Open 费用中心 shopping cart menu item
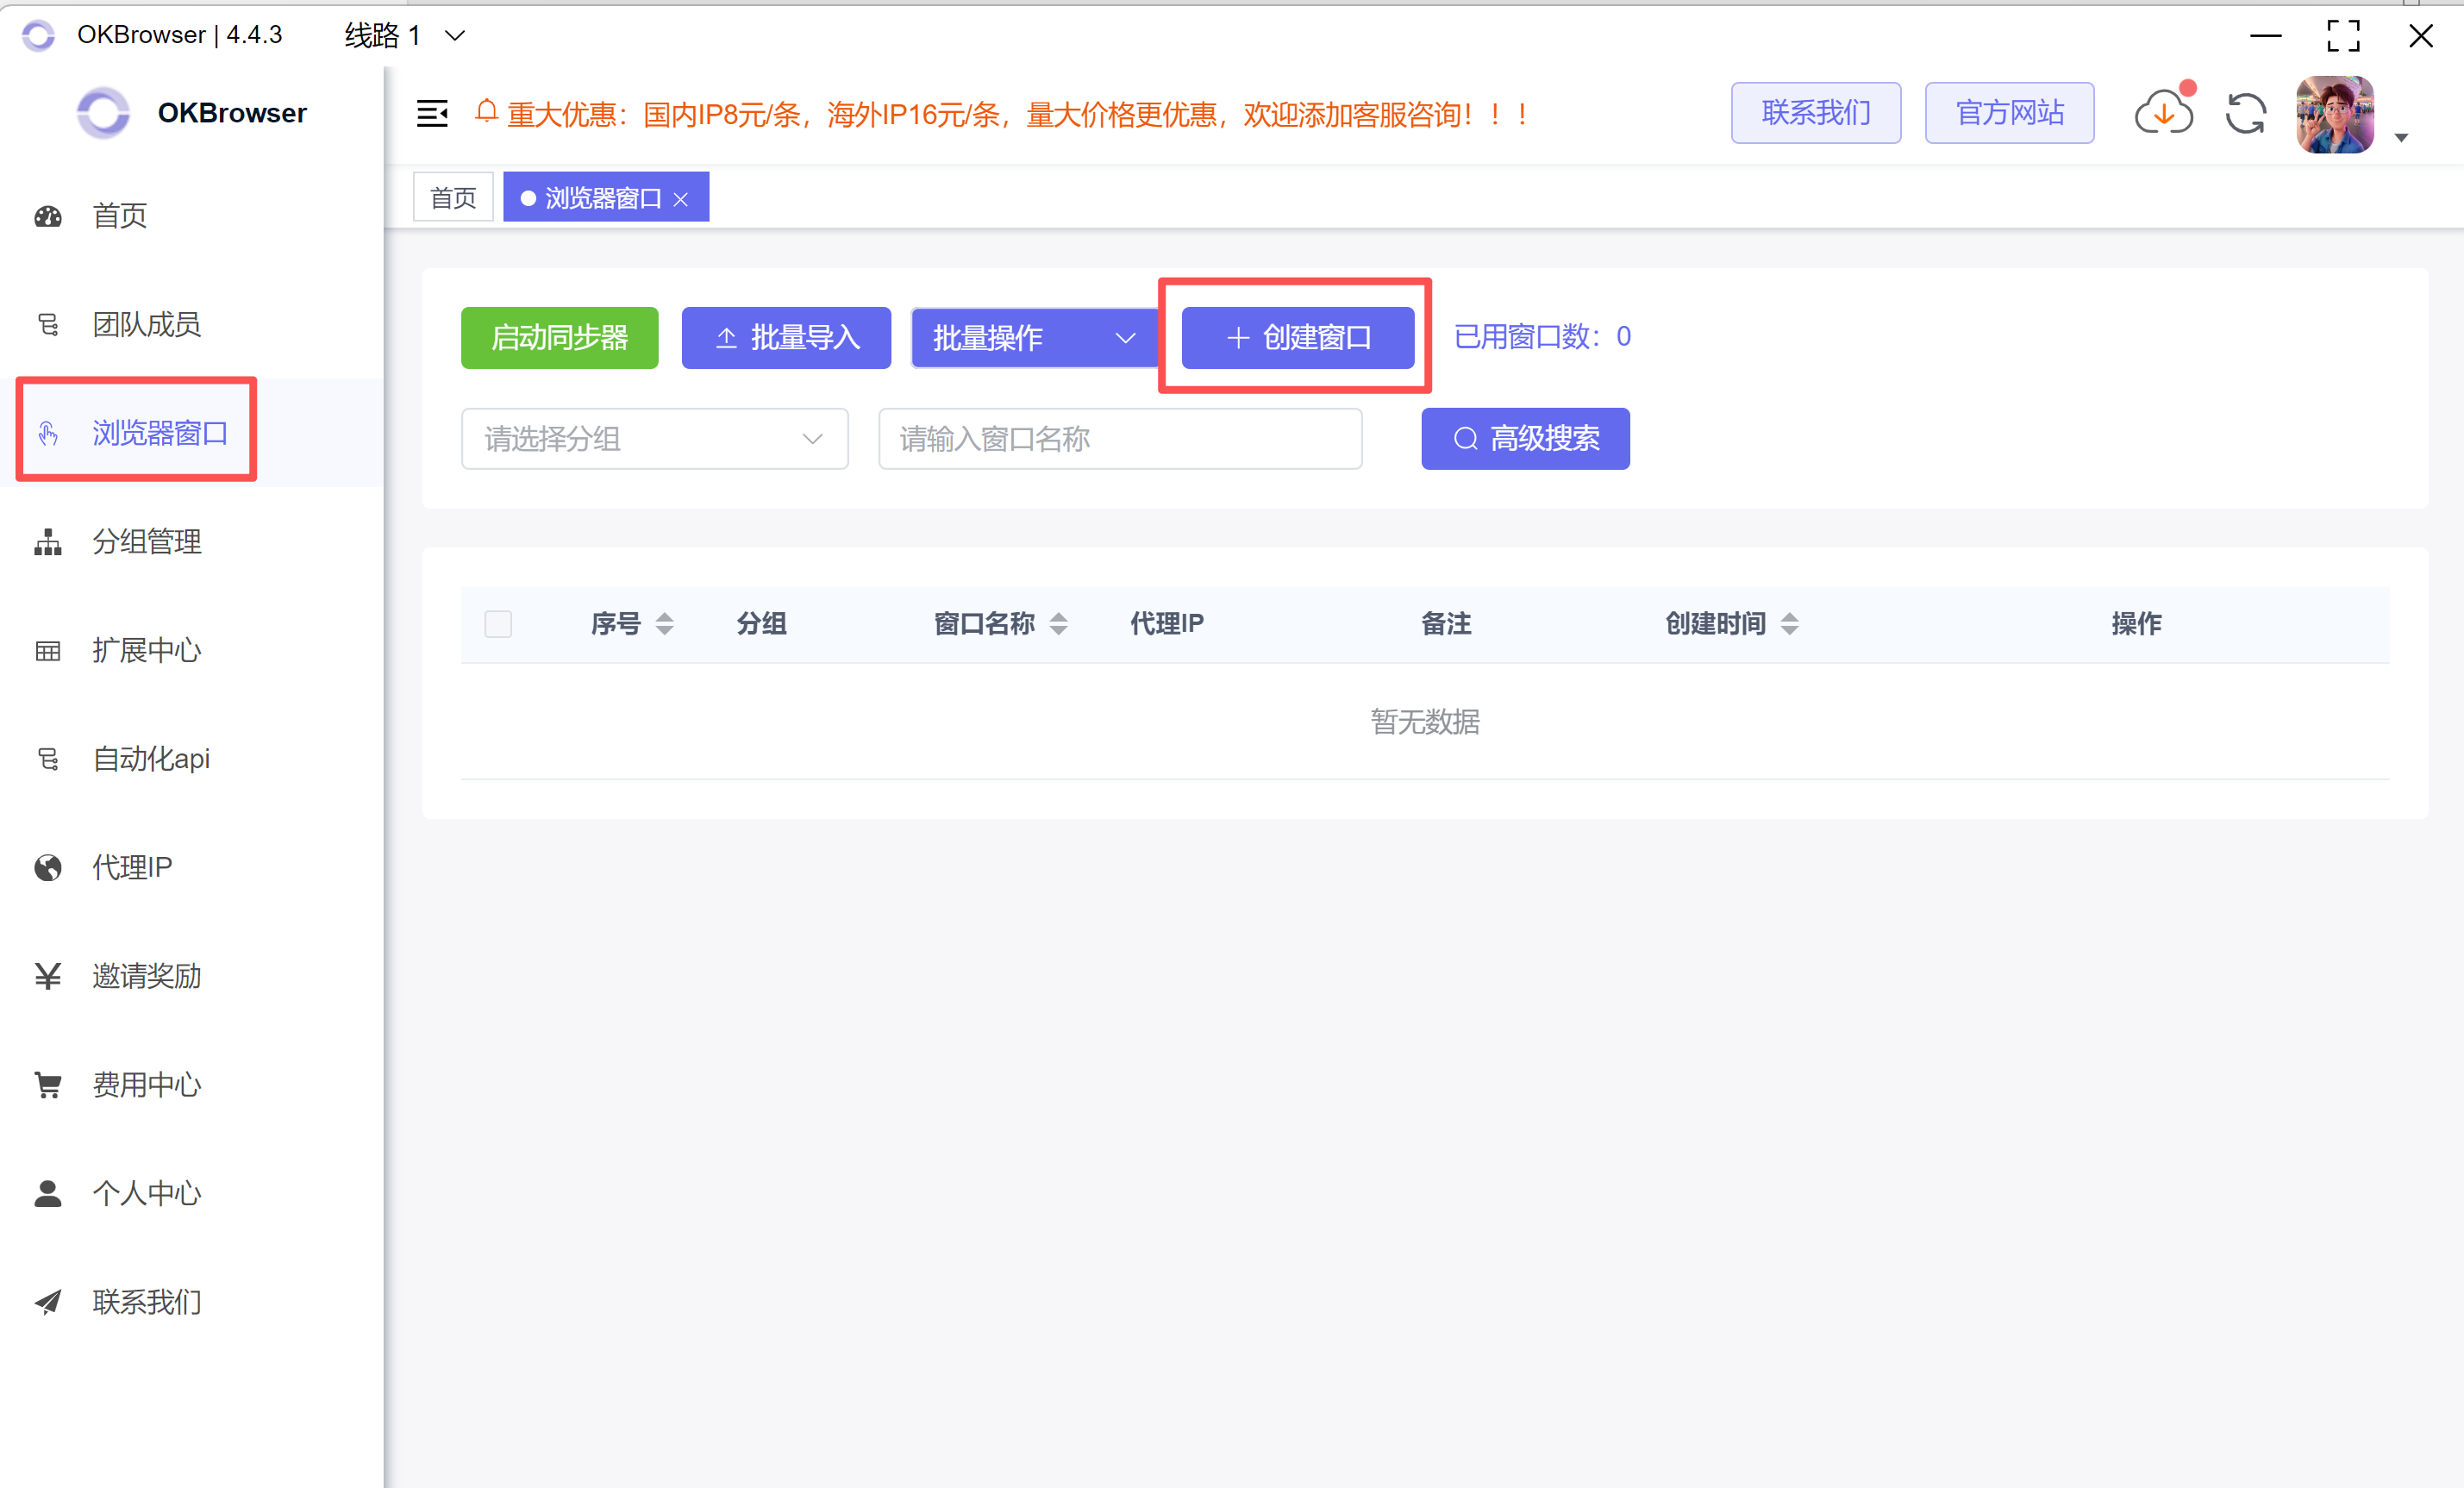 coord(146,1084)
